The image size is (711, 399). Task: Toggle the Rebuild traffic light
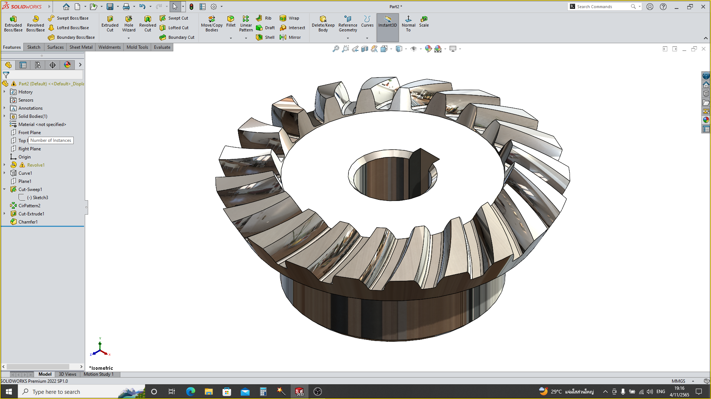pyautogui.click(x=191, y=7)
